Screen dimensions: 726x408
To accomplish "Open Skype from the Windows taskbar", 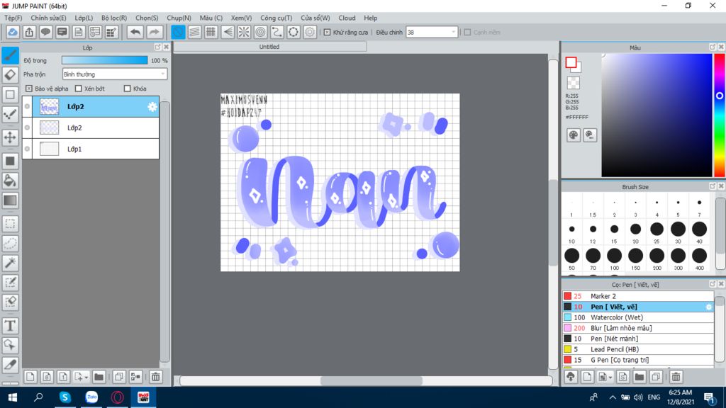I will [65, 397].
